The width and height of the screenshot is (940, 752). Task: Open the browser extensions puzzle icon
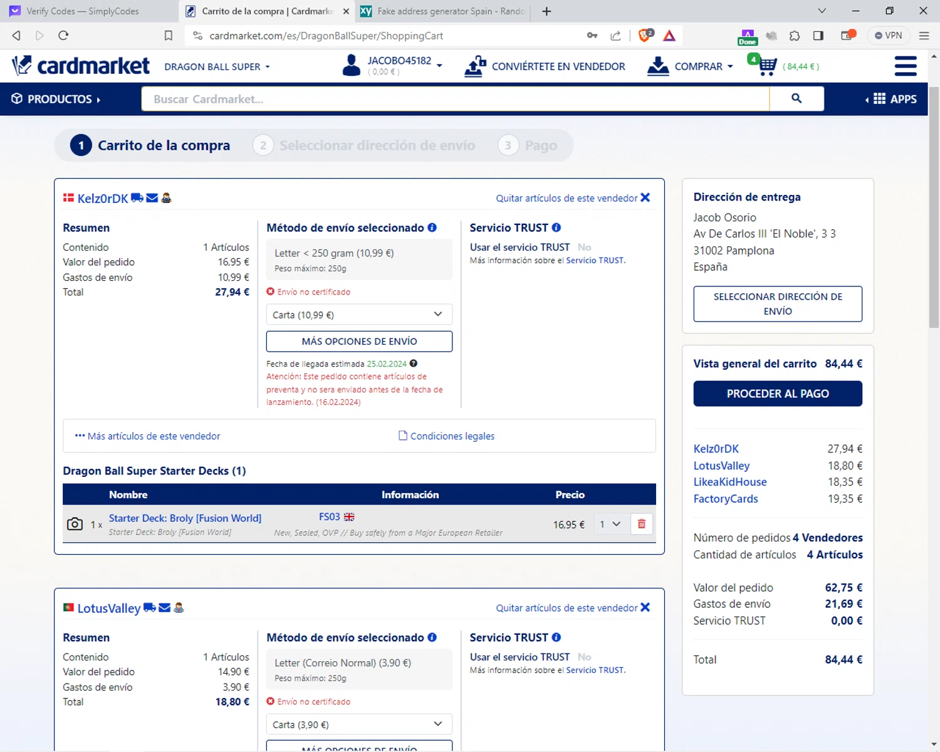795,36
